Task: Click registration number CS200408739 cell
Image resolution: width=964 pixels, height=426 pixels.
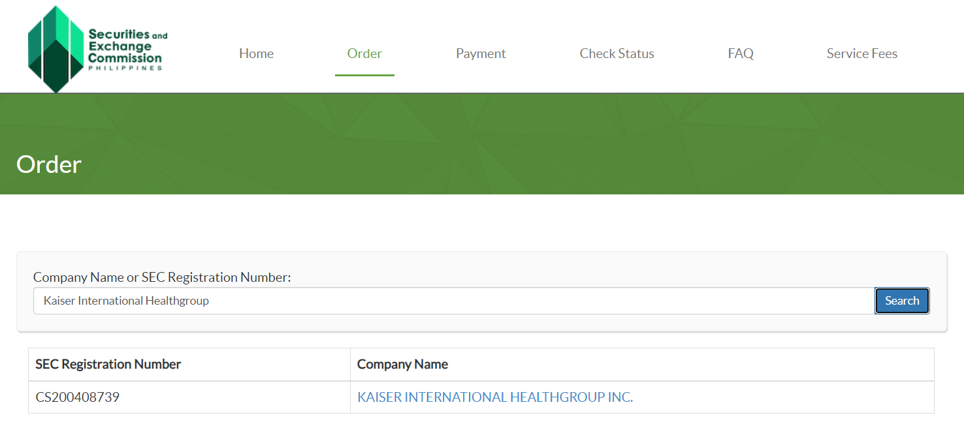Action: [x=78, y=397]
